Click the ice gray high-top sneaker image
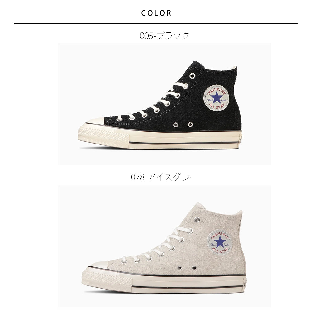Viewport: 312px width, 312px height. 164,246
